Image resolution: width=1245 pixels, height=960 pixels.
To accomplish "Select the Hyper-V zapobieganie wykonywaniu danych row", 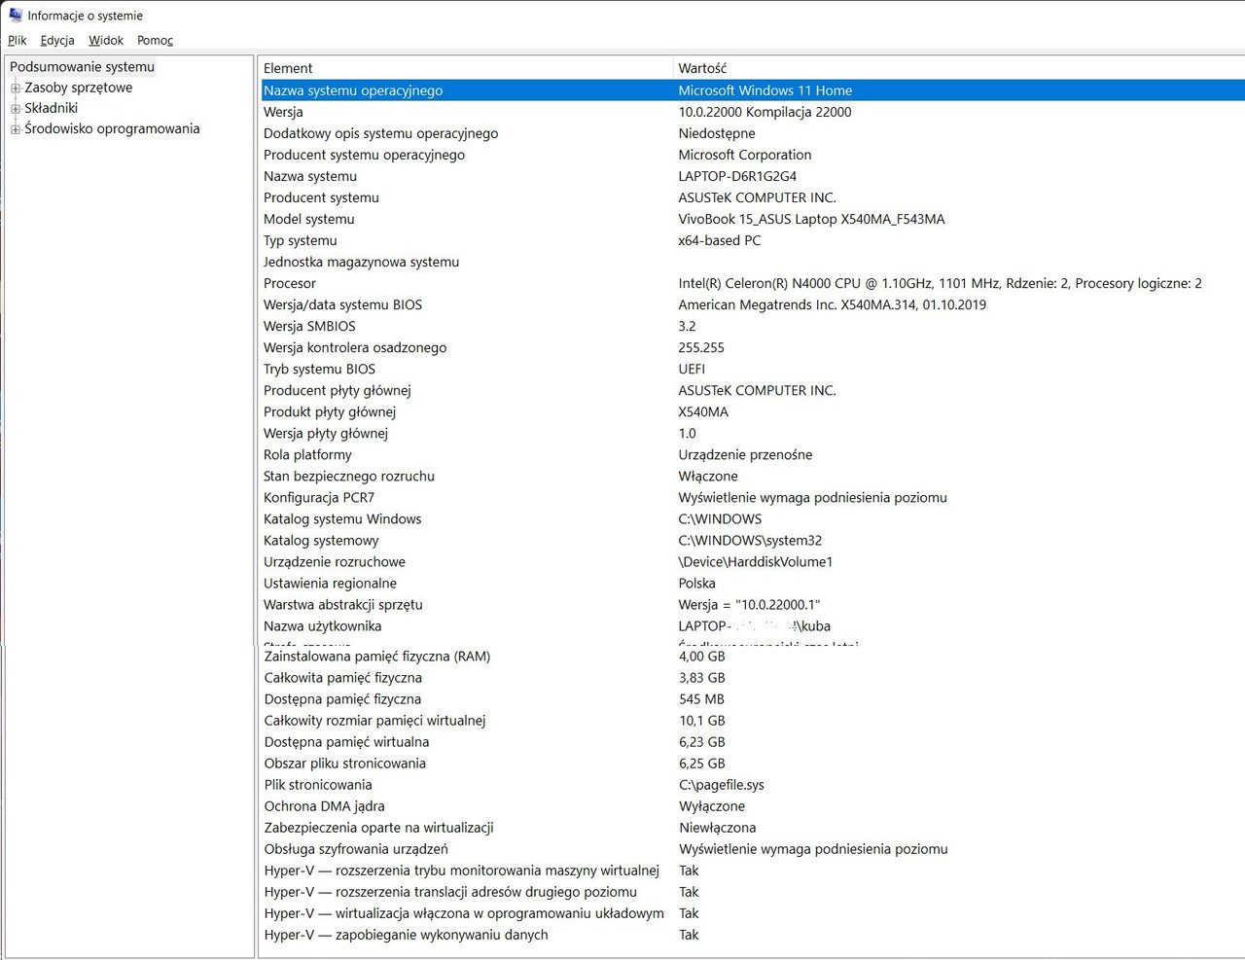I will (x=753, y=935).
